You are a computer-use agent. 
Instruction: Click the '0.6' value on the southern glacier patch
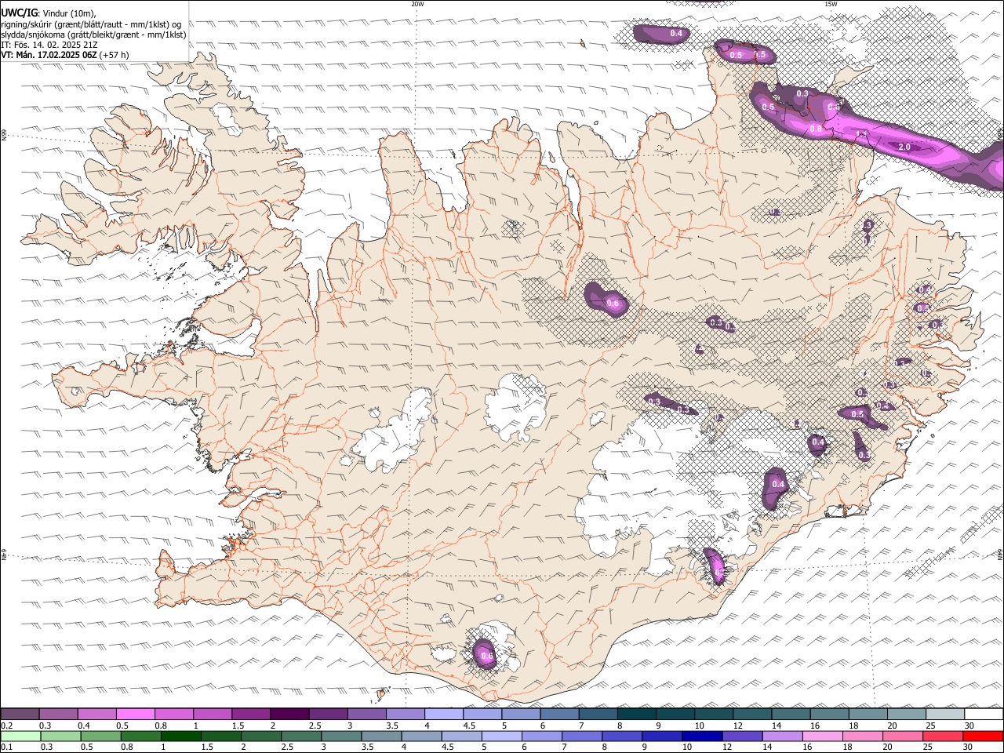pyautogui.click(x=487, y=656)
